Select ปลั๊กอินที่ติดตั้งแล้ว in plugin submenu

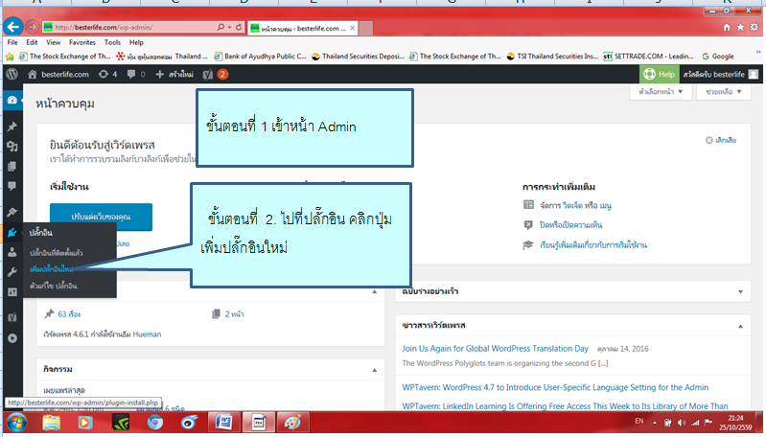[57, 253]
